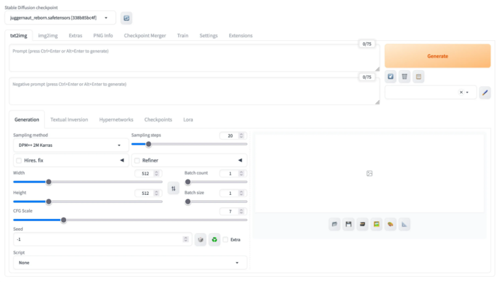Switch to the img2img tab

coord(47,35)
